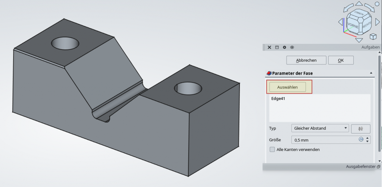Select the OBEN face on the navigation cube
382x187 pixels.
click(358, 14)
